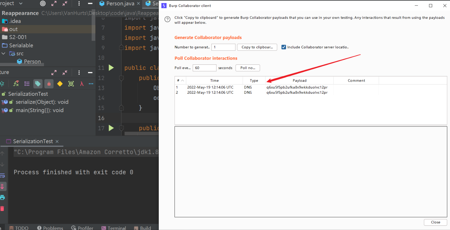The width and height of the screenshot is (450, 230).
Task: Click the fx icon in Structure toolbar
Action: [16, 84]
